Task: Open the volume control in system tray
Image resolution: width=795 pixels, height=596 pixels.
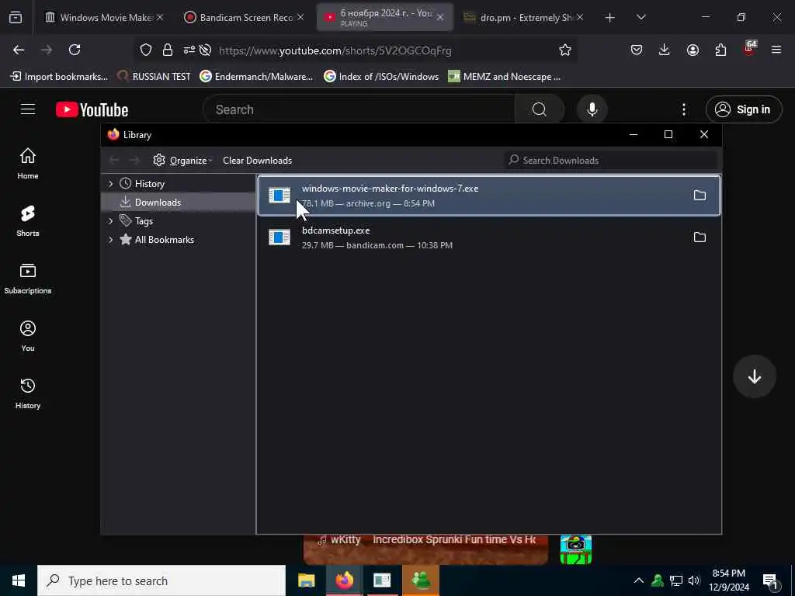Action: pyautogui.click(x=693, y=580)
